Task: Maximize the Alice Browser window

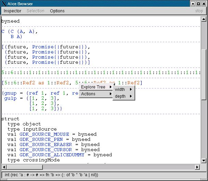Action: tap(198, 3)
